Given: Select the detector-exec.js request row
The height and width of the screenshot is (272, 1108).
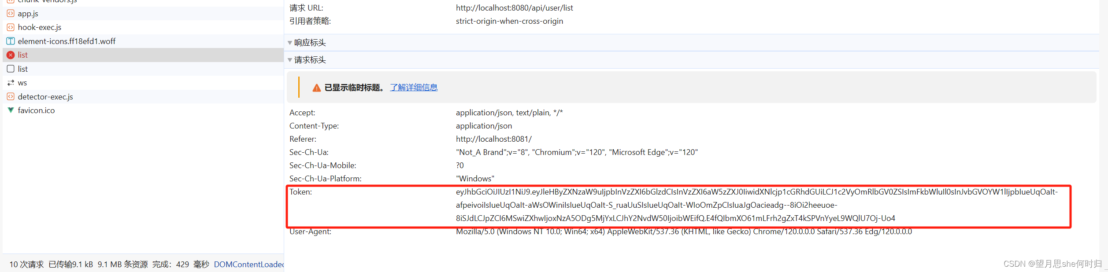Looking at the screenshot, I should click(x=143, y=96).
